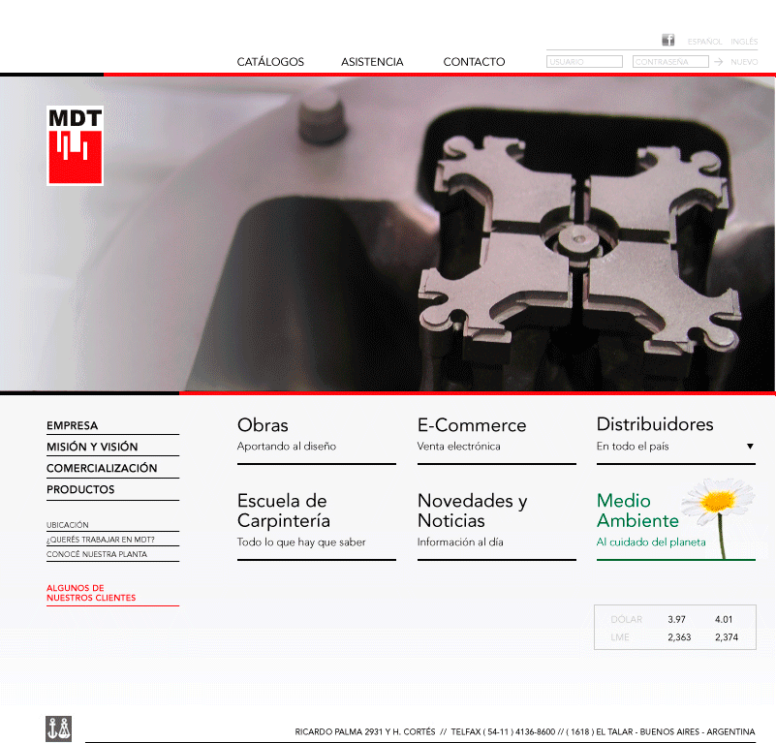Open Algunos de Nuestros Clientes
Screen dimensions: 776x743
pos(91,593)
